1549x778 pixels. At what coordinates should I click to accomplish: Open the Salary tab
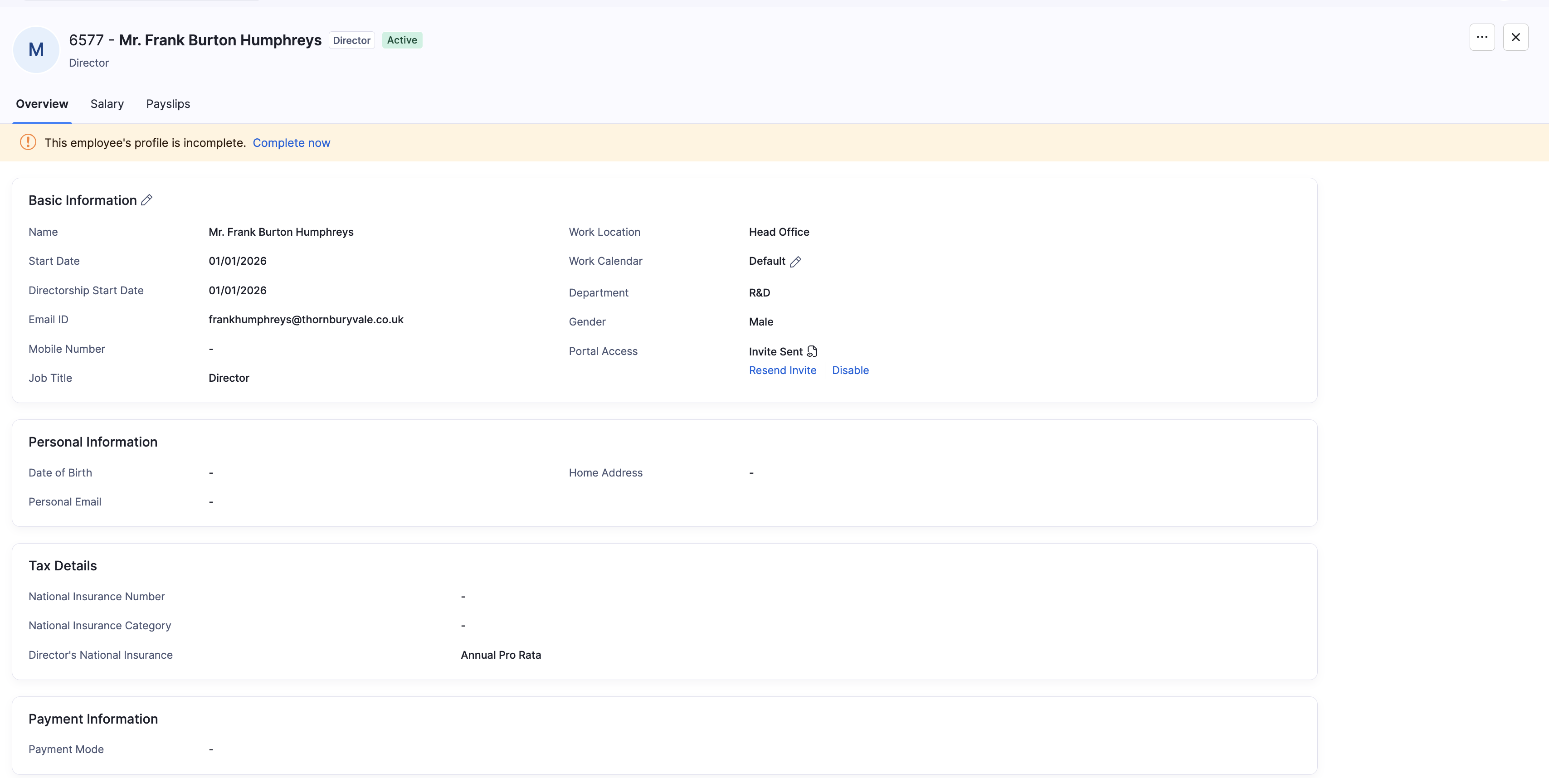click(x=107, y=104)
